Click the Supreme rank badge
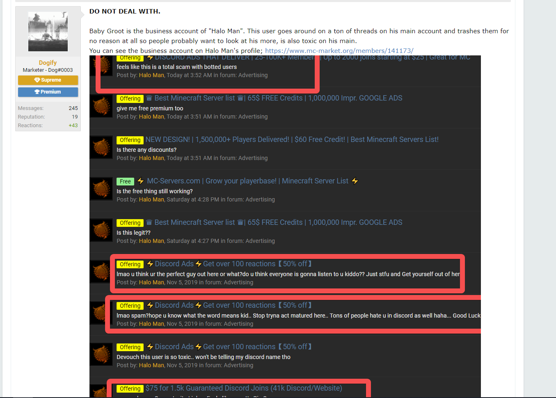556x398 pixels. (48, 80)
